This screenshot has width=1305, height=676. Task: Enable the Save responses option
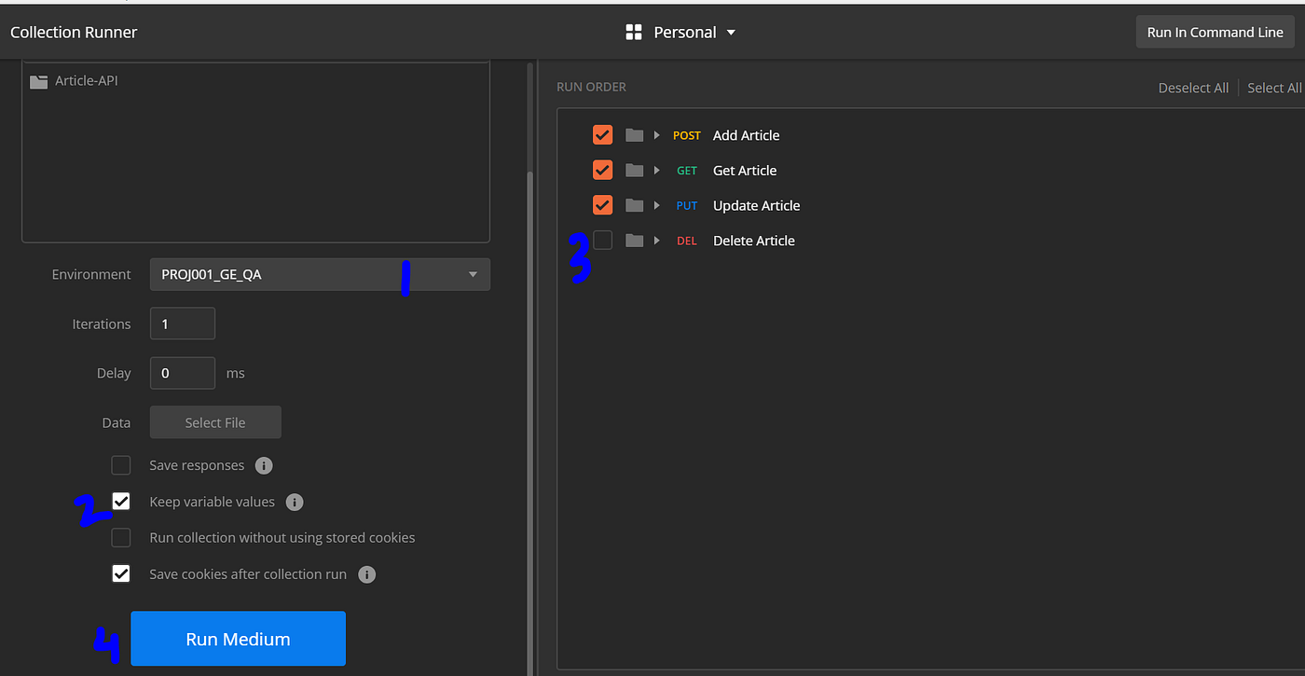(x=120, y=464)
